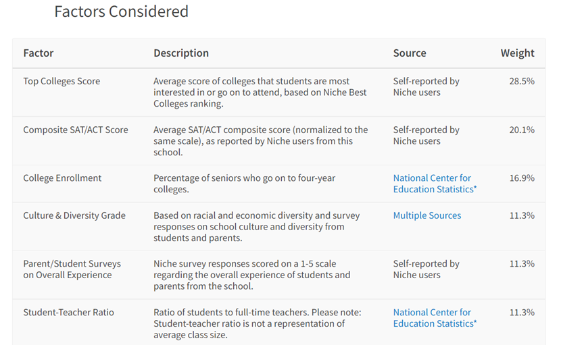Click the Weight column header

coord(517,53)
